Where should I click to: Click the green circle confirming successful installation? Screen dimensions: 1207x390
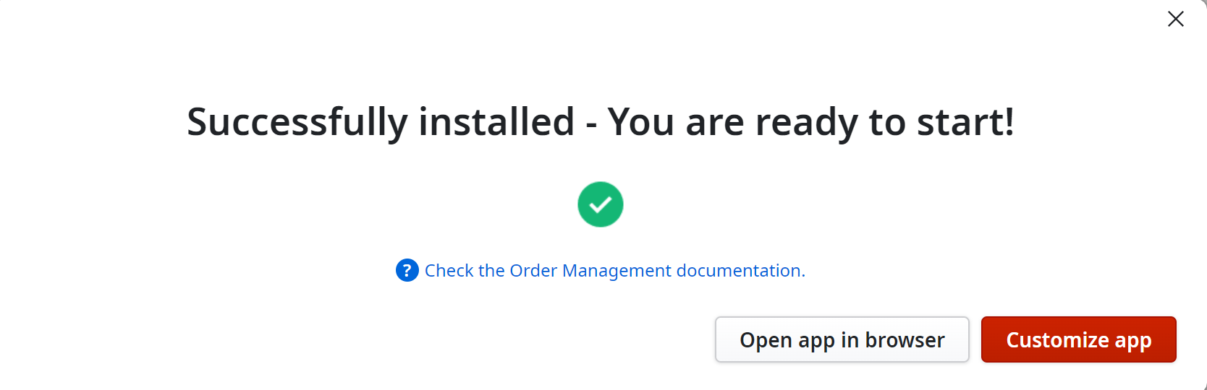[601, 204]
